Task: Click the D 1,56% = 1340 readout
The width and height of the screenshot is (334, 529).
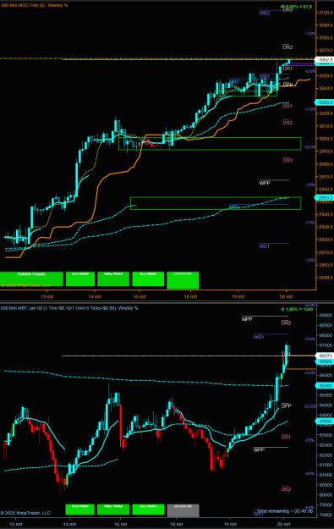Action: 297,309
